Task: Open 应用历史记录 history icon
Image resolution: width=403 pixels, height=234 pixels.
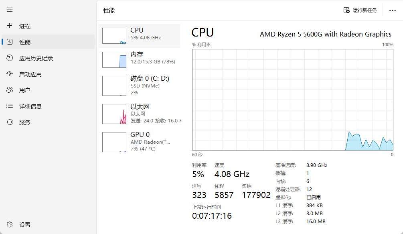Action: point(10,58)
